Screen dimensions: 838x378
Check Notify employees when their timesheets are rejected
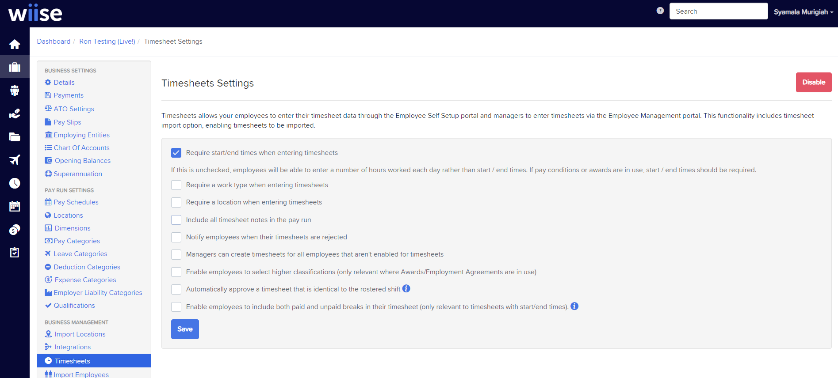point(176,237)
